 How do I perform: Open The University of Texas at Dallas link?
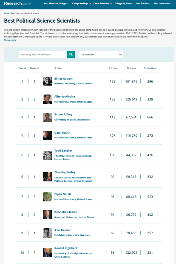tap(73, 158)
